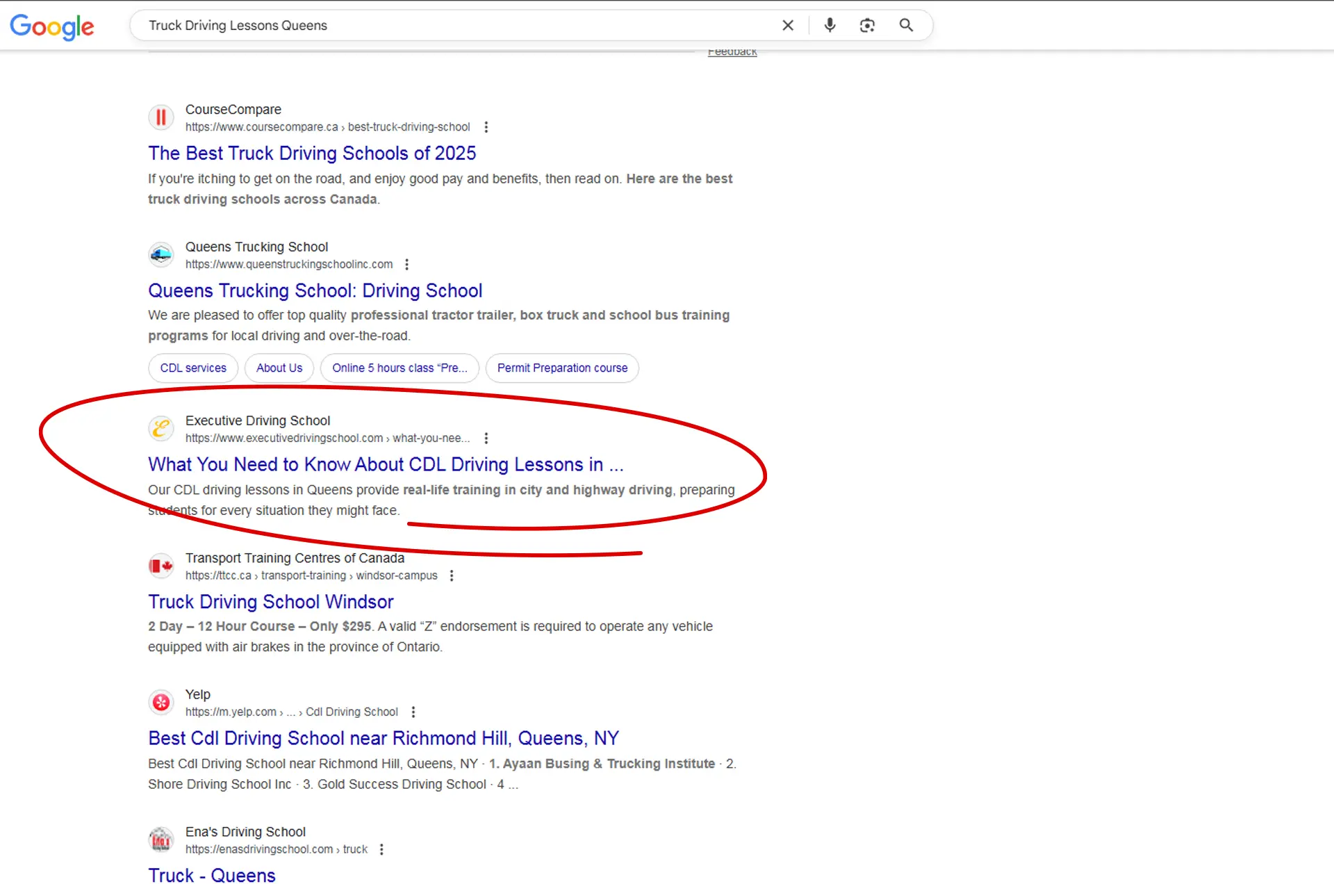The image size is (1334, 884).
Task: Open Executive Driving School three-dot menu
Action: tap(486, 439)
